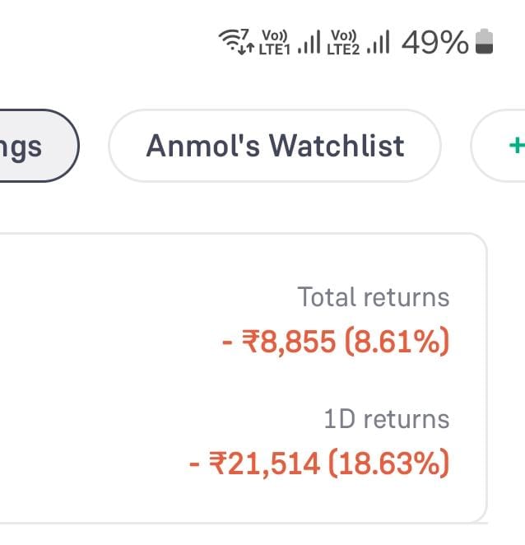The width and height of the screenshot is (525, 545).
Task: Tap the minus sign before ₹21,514
Action: click(x=194, y=464)
